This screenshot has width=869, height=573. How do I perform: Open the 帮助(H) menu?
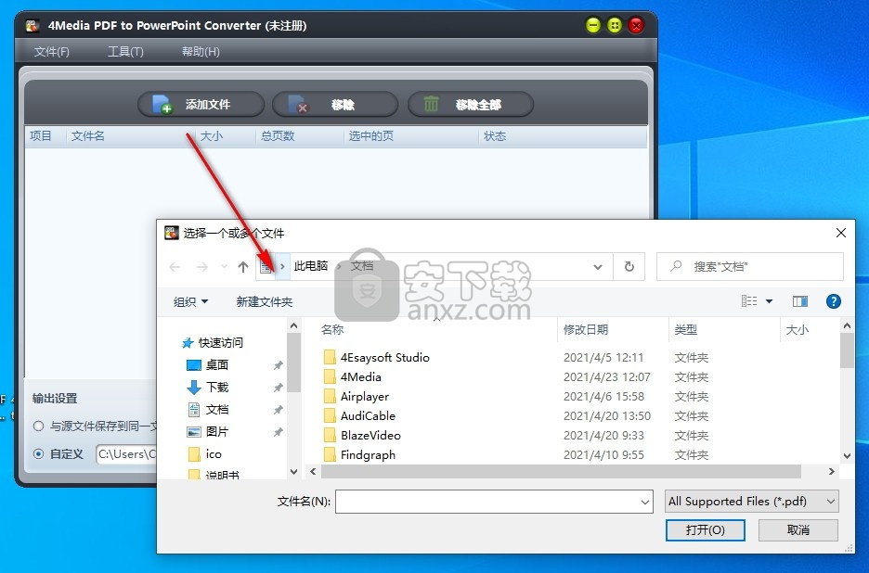(x=201, y=52)
